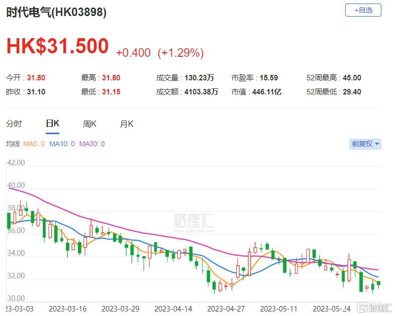Click the 成交量 value 130.23万
Image resolution: width=395 pixels, height=316 pixels.
[200, 78]
